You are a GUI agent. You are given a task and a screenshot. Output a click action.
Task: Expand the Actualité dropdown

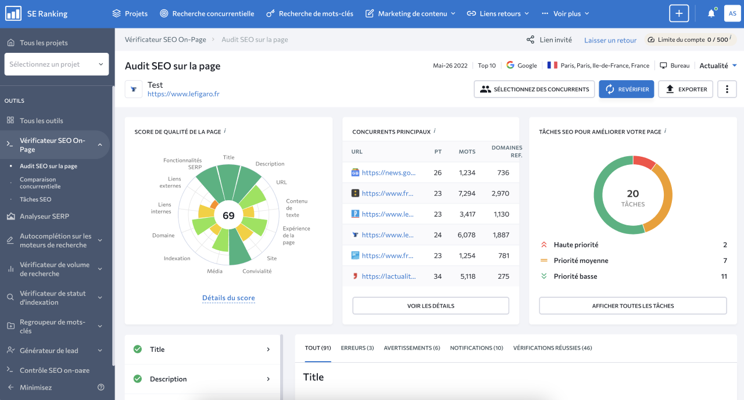tap(718, 66)
